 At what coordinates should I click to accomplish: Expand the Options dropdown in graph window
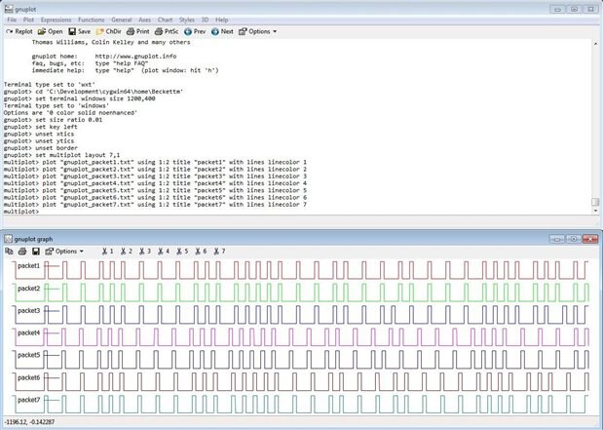(67, 251)
